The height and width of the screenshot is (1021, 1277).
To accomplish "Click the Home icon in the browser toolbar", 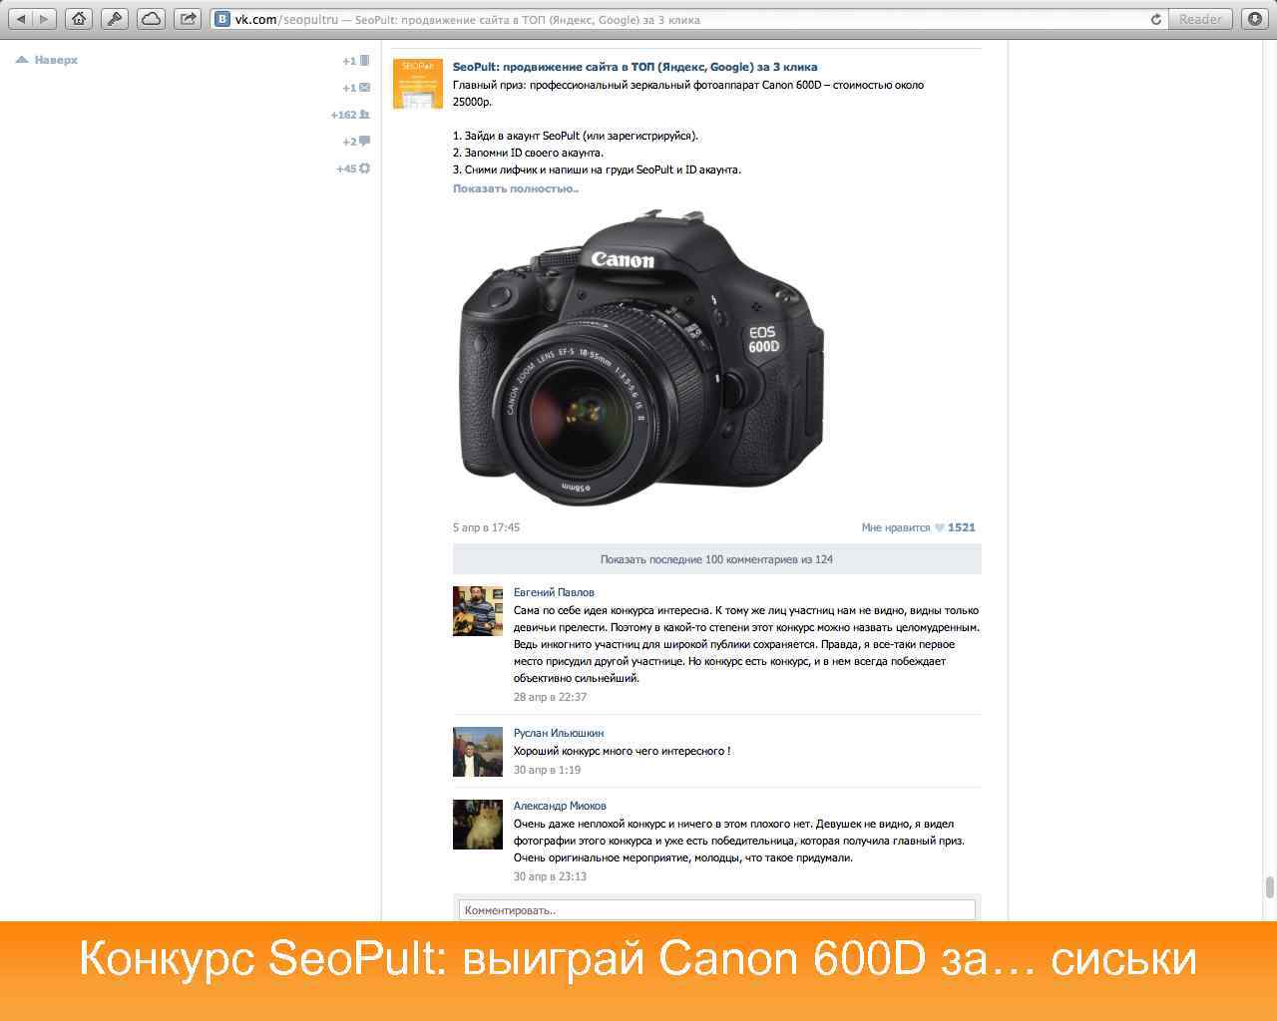I will click(78, 18).
